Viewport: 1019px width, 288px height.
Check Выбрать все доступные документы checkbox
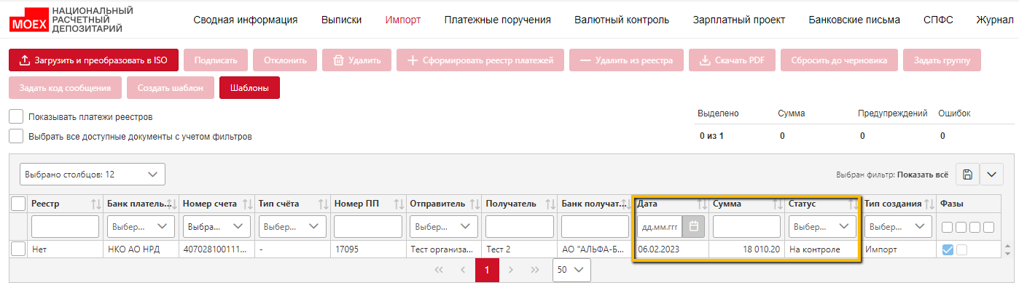click(x=15, y=136)
